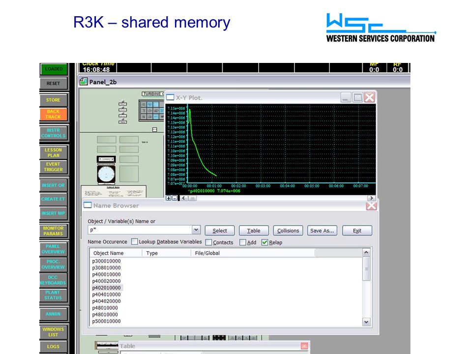Toggle Lookup Database Variables checkbox
This screenshot has height=354, width=472.
(135, 242)
